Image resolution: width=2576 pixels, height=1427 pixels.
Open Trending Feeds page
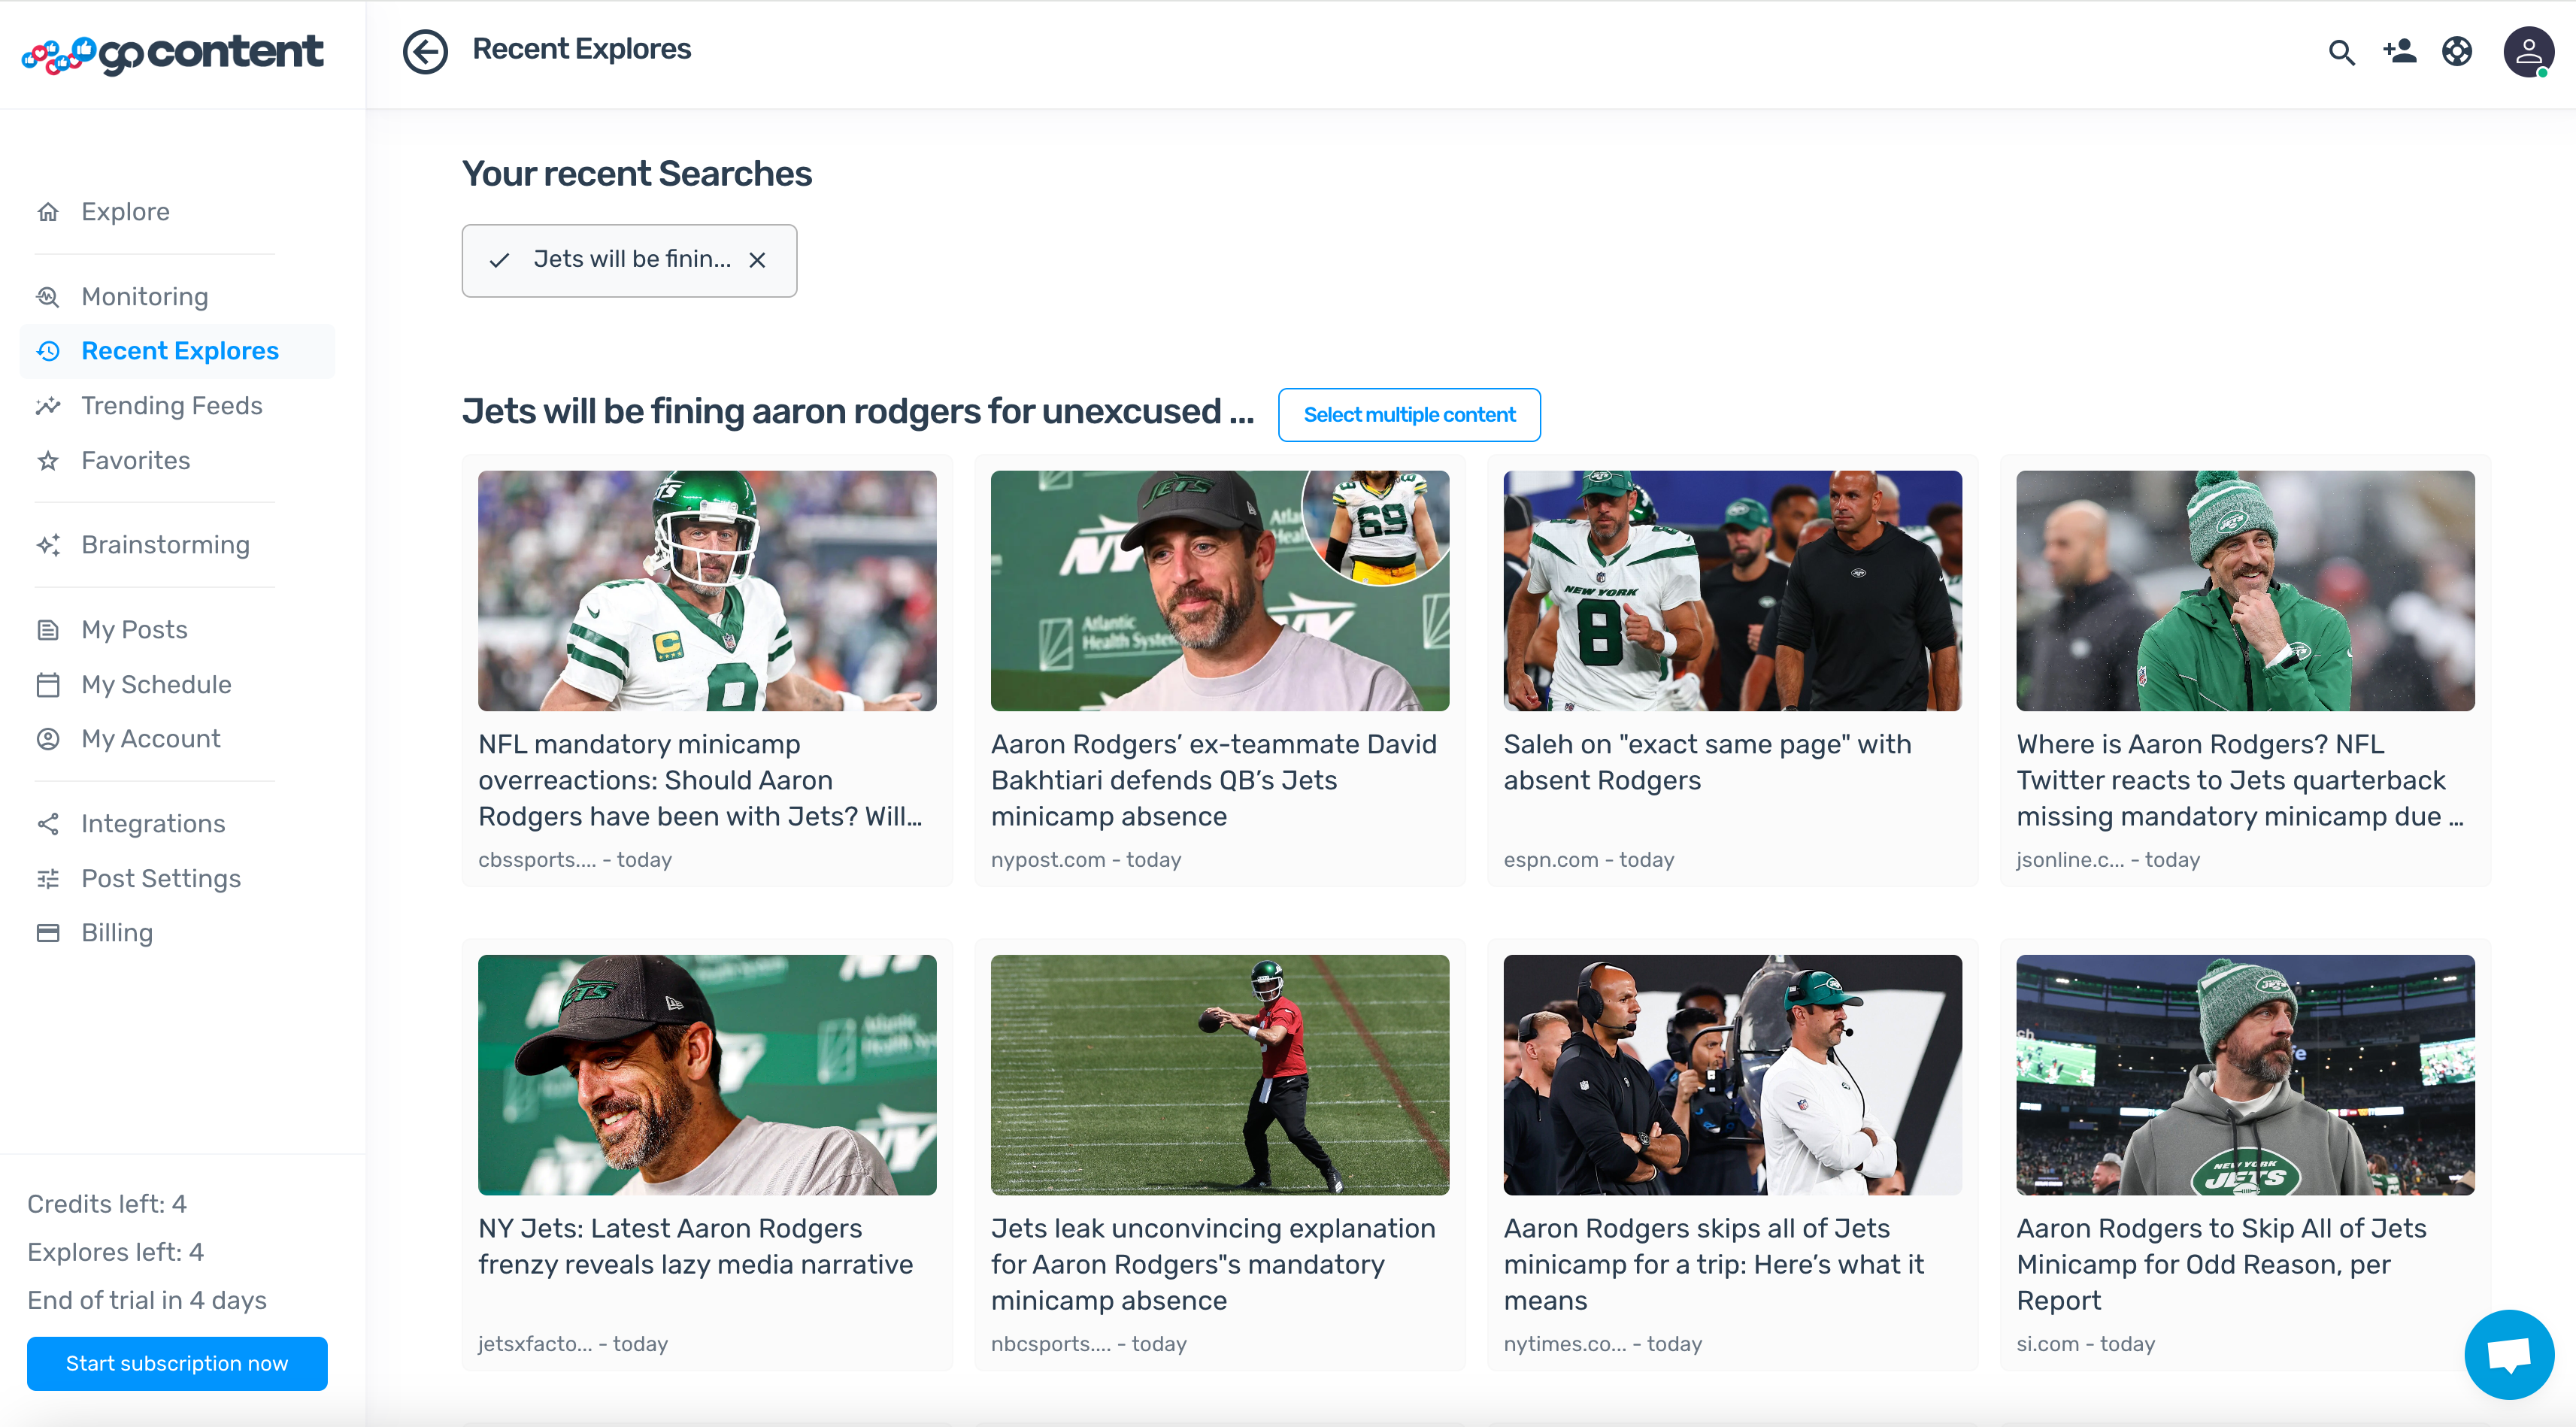[171, 406]
